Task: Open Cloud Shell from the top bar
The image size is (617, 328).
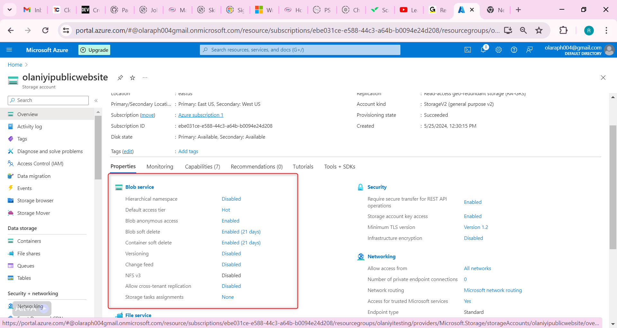Action: pos(468,50)
